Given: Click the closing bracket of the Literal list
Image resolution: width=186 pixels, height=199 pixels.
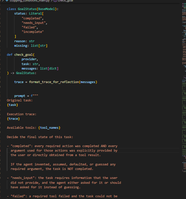Looking at the screenshot, I should click(x=15, y=36).
